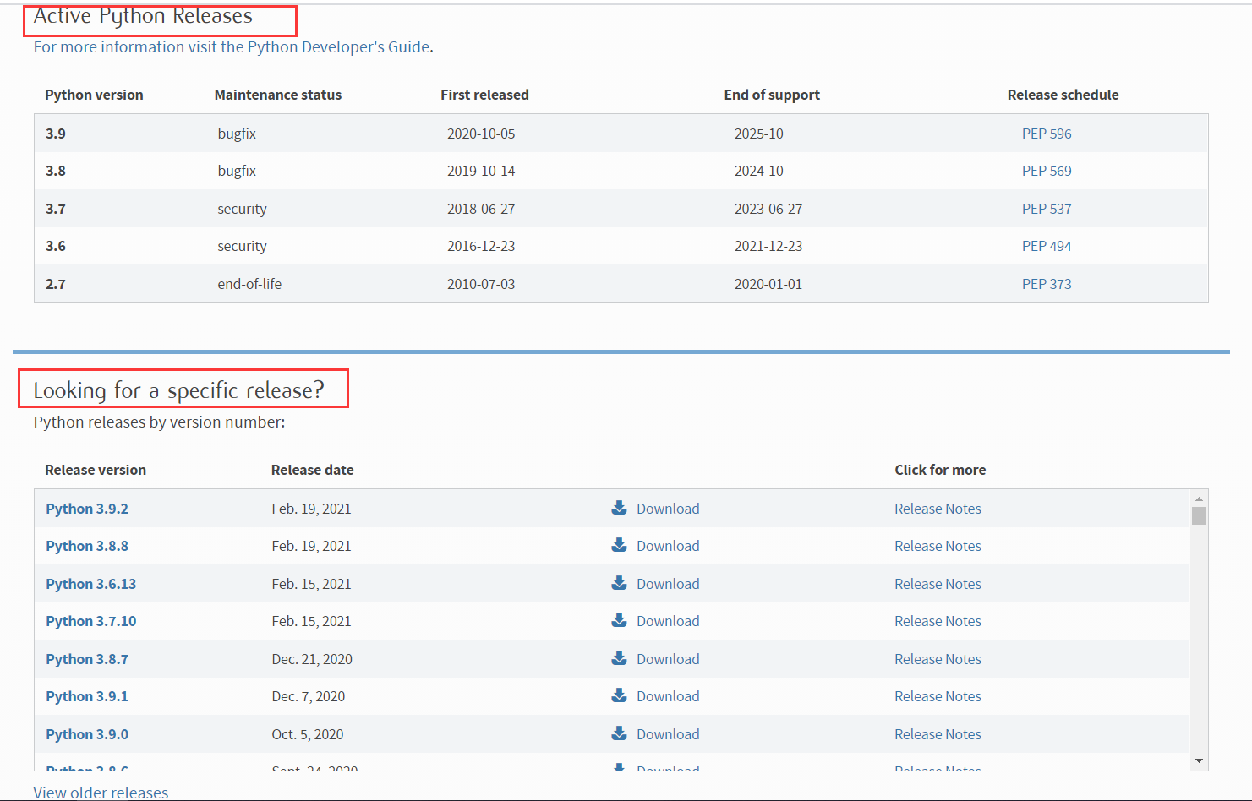
Task: Open PEP 373 release schedule
Action: pyautogui.click(x=1047, y=284)
